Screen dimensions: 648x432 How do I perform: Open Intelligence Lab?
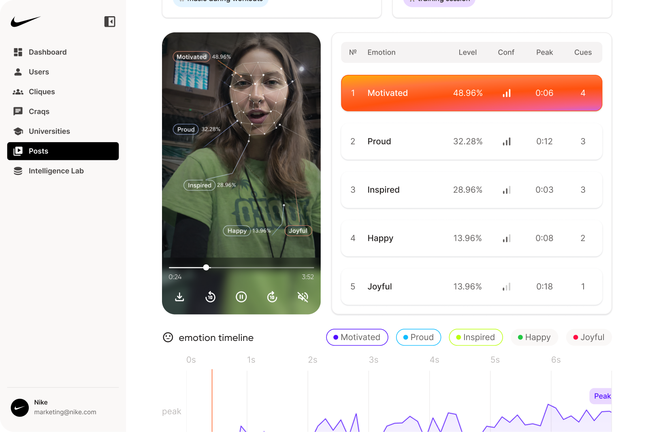tap(63, 171)
